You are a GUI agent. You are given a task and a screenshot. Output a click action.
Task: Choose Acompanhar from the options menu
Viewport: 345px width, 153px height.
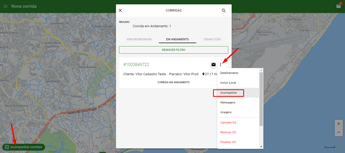click(238, 93)
